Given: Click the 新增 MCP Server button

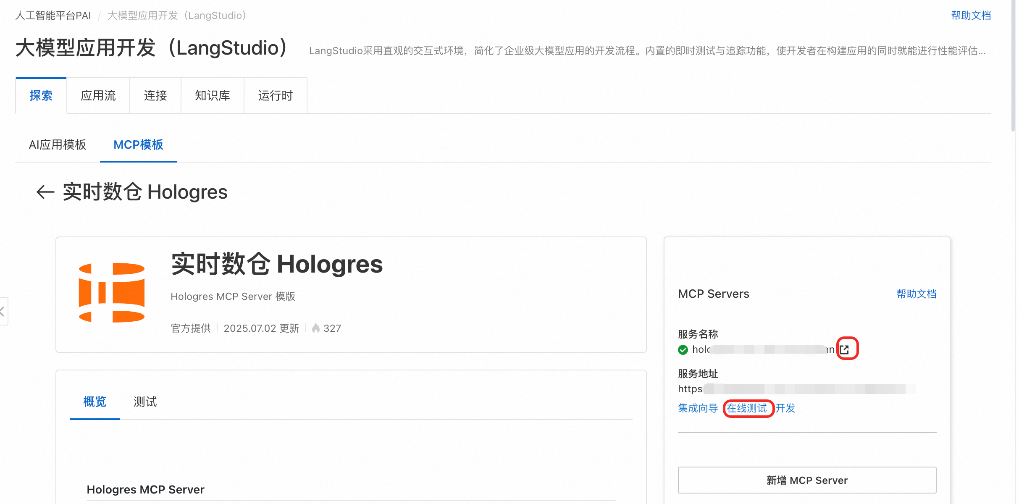Looking at the screenshot, I should point(807,480).
